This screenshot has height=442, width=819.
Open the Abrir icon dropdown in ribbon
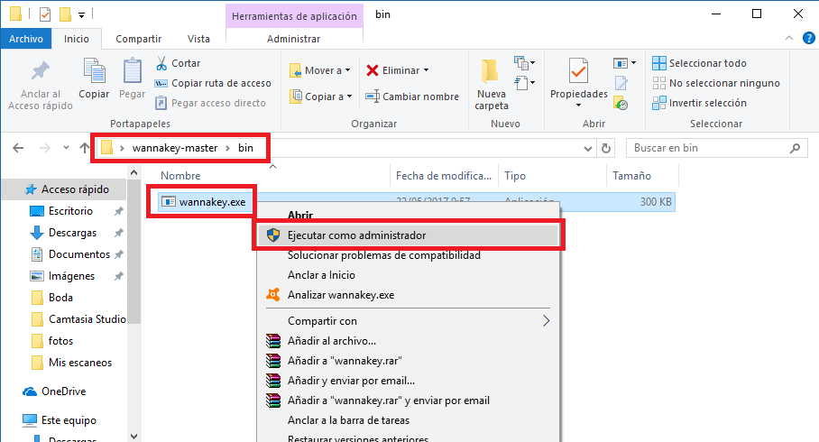[624, 63]
